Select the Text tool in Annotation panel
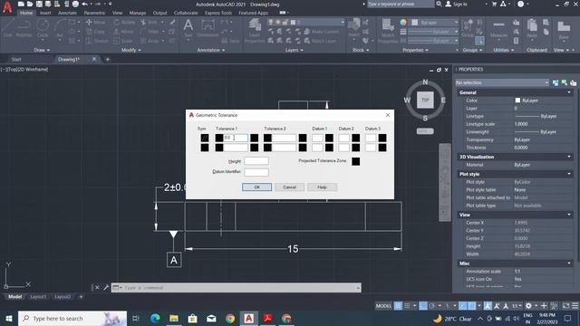 pyautogui.click(x=188, y=28)
